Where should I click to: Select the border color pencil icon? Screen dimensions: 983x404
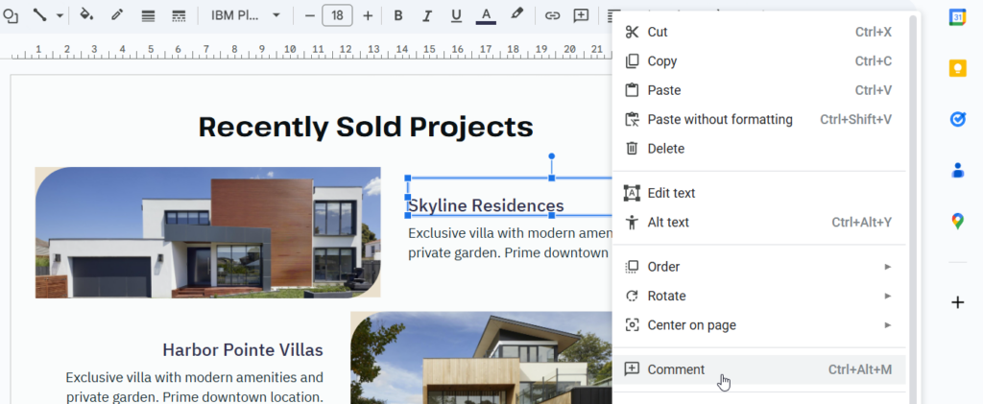tap(117, 15)
